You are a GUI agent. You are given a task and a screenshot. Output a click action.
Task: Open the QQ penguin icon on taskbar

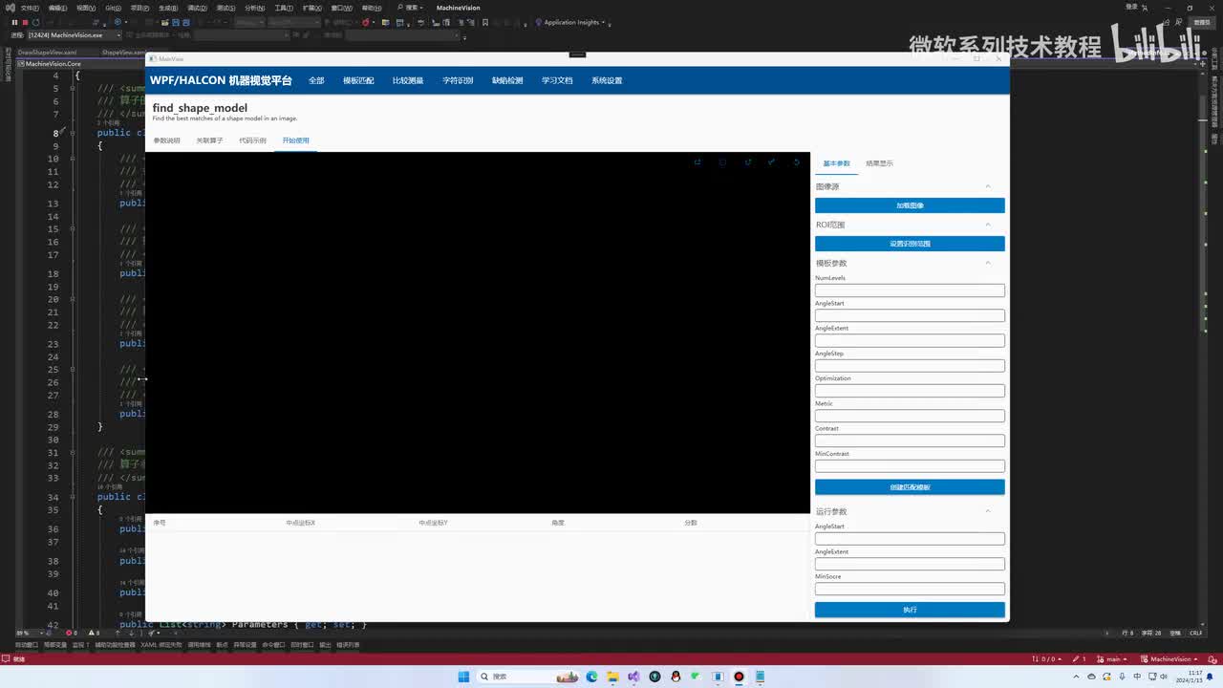(x=676, y=677)
